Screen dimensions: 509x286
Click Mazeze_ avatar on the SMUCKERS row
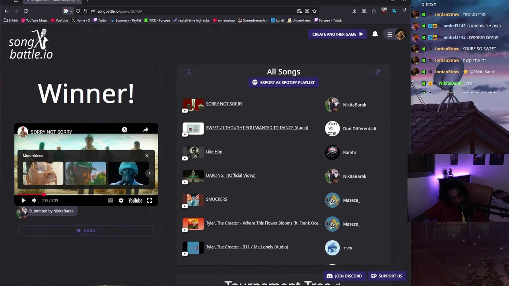pos(332,200)
